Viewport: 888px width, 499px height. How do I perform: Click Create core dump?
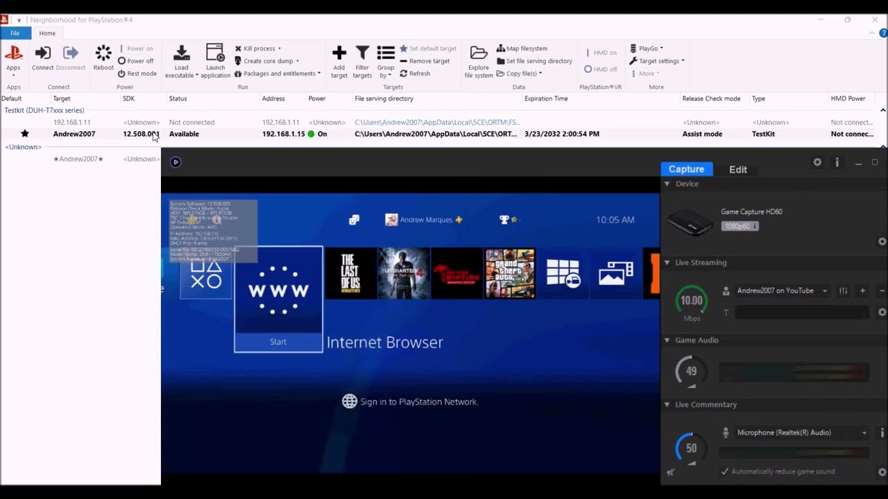266,61
